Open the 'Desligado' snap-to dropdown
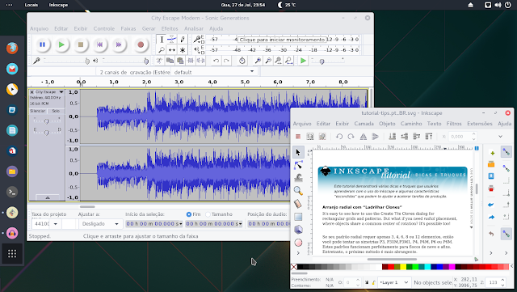This screenshot has width=517, height=292. (x=100, y=224)
